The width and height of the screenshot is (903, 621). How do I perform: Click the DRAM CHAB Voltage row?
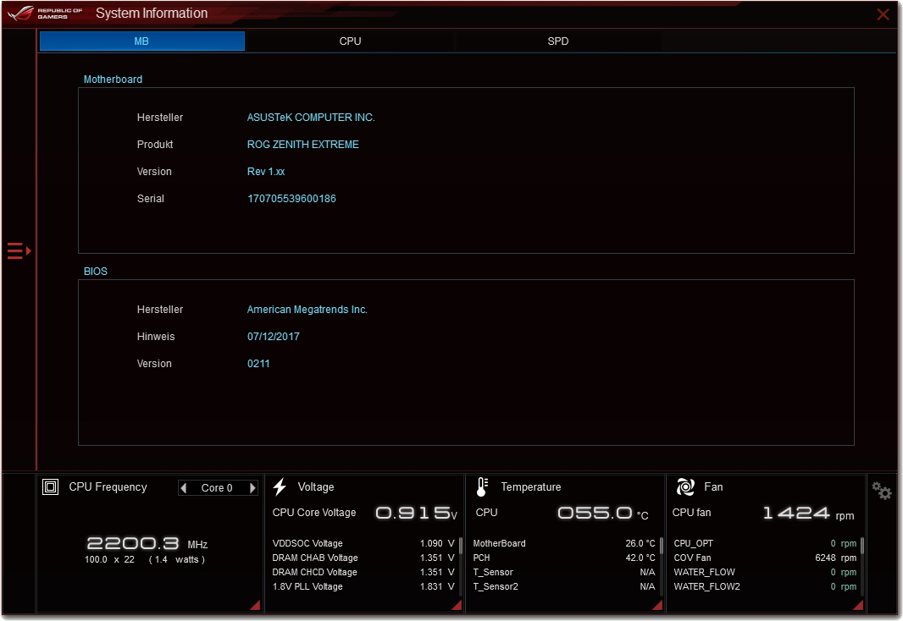363,558
